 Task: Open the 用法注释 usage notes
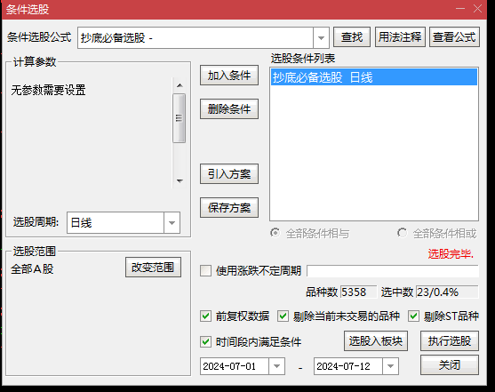400,37
